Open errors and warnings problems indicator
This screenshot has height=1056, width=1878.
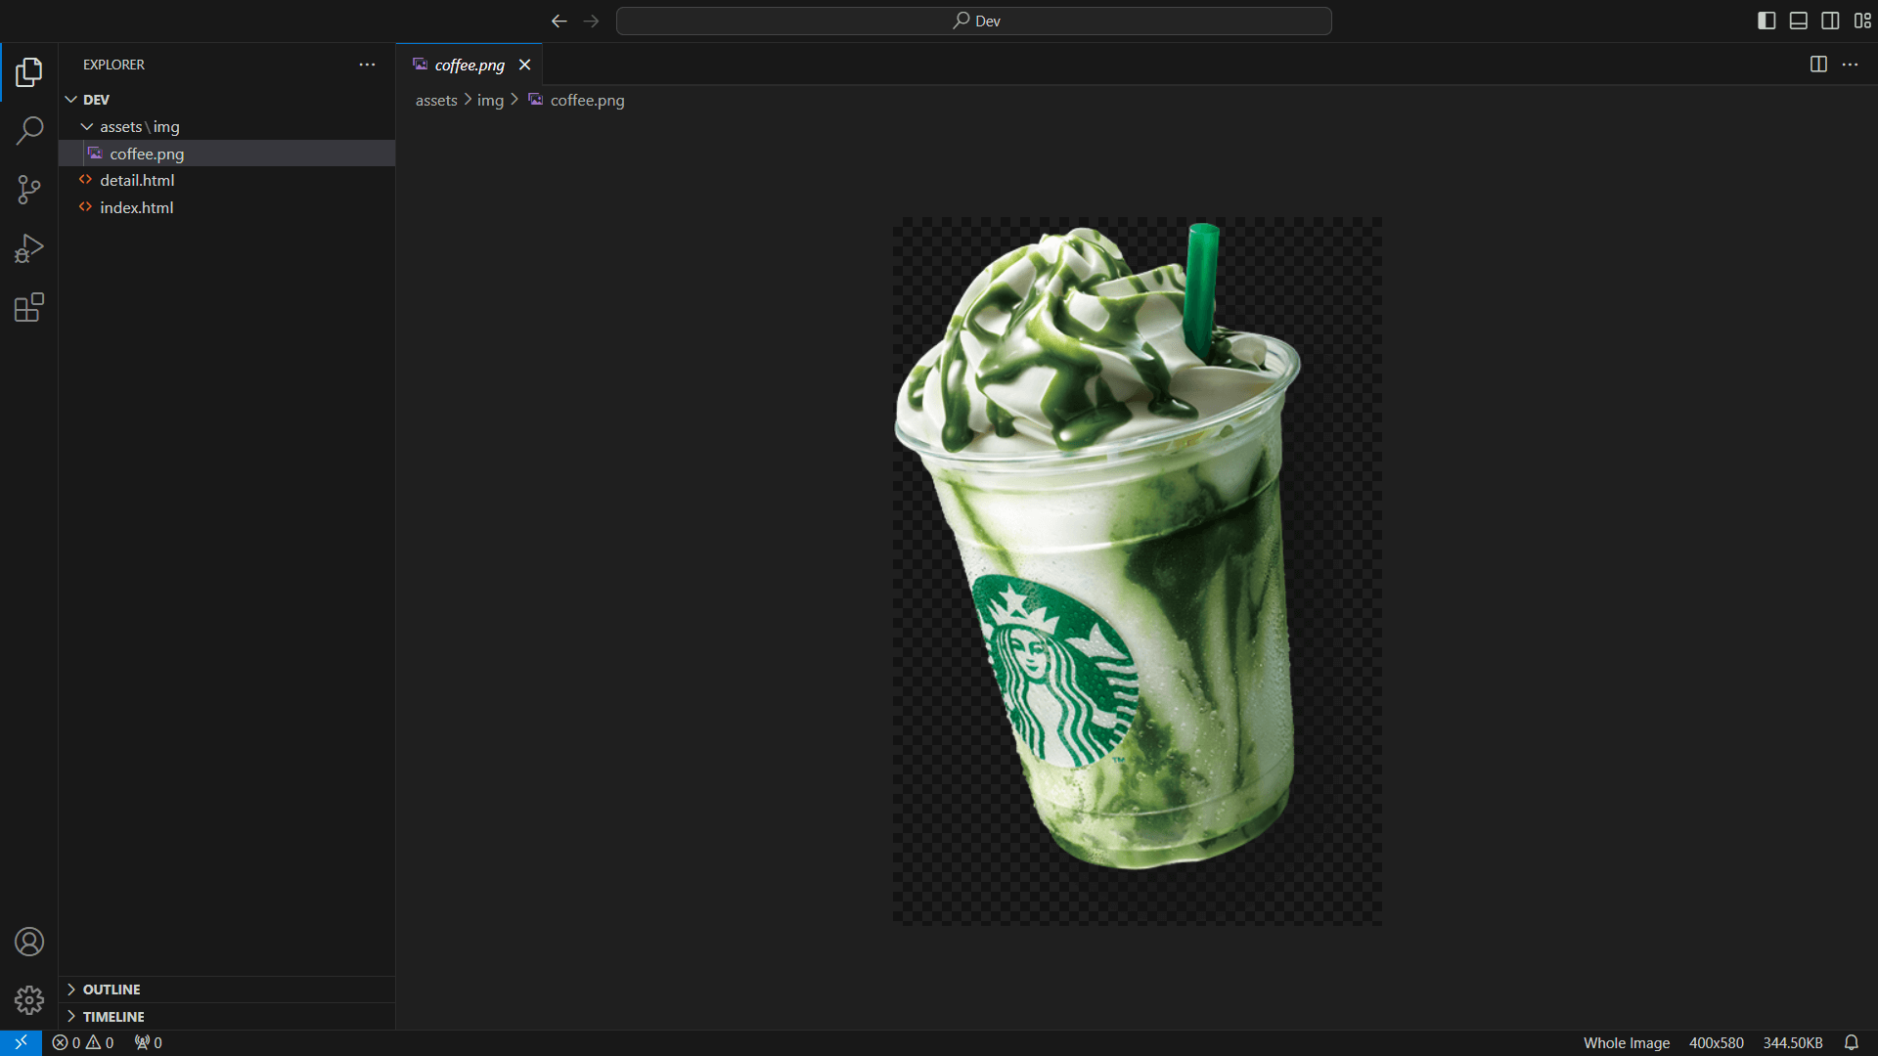83,1043
